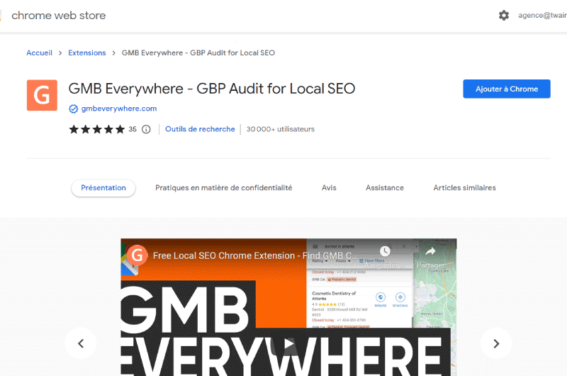Click the Ajouter à Chrome button
567x376 pixels.
(507, 89)
